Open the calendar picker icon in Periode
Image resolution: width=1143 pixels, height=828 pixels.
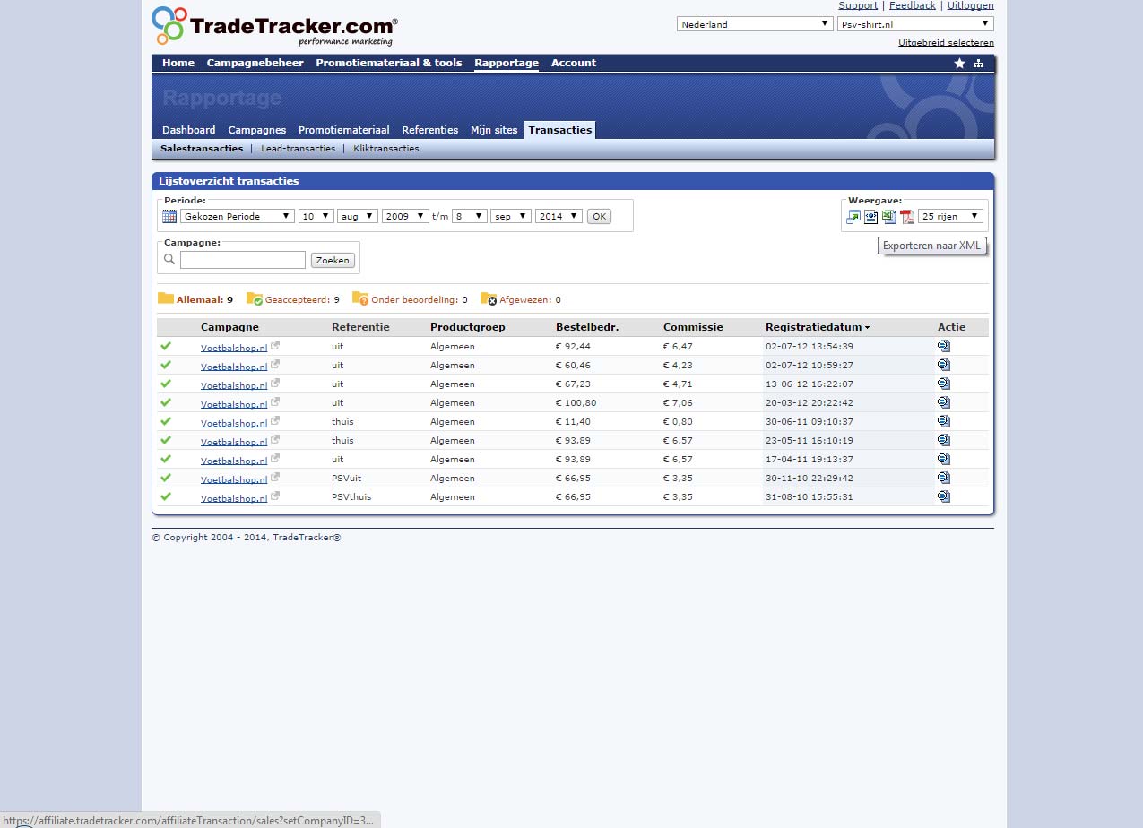[169, 216]
